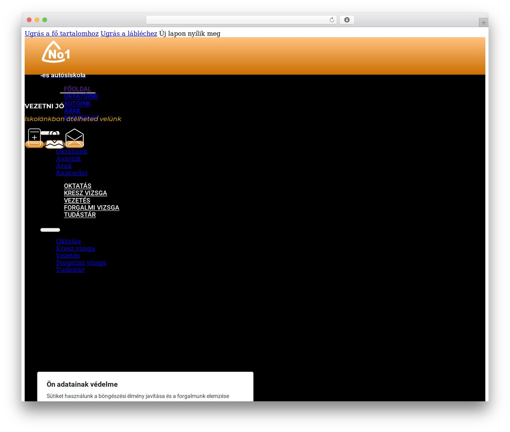
Task: Open the VEZETÉS menu entry
Action: 77,200
